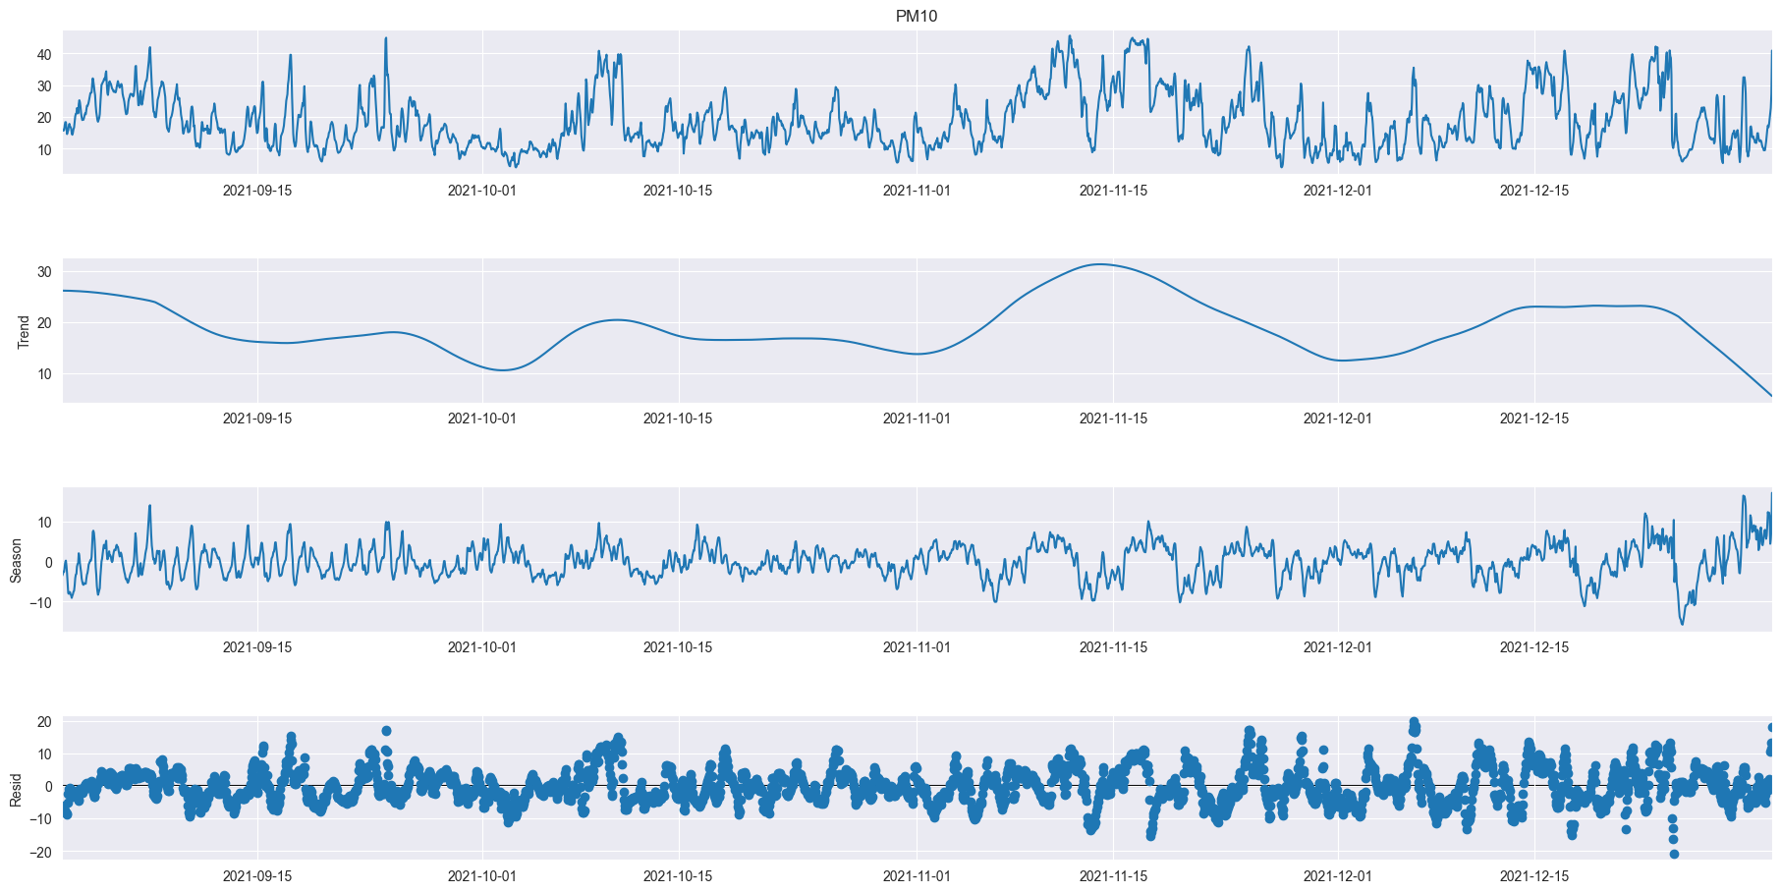Click 2021-10-01 tick under the Resid panel

[x=482, y=876]
